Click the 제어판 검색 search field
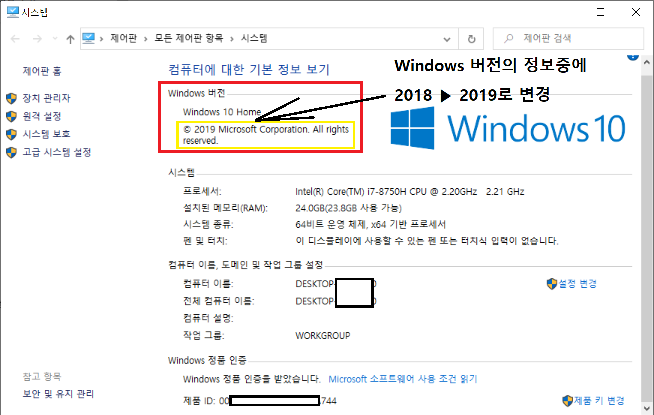This screenshot has width=654, height=415. (x=569, y=38)
